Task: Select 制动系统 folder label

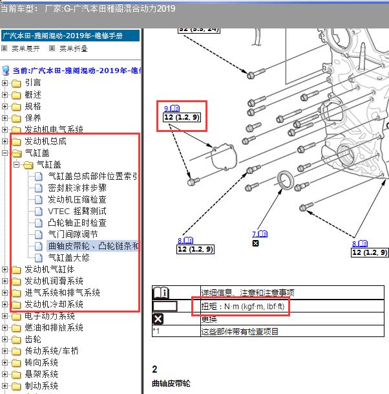Action: tap(41, 386)
